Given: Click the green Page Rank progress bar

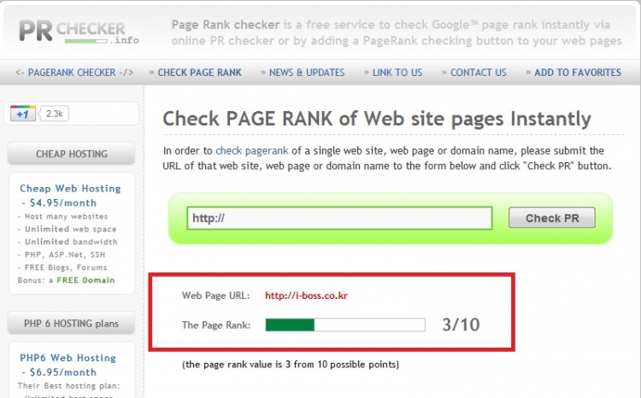Looking at the screenshot, I should 345,325.
